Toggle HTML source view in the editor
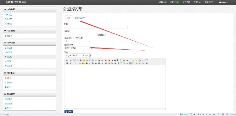Image resolution: width=236 pixels, height=116 pixels. point(67,60)
